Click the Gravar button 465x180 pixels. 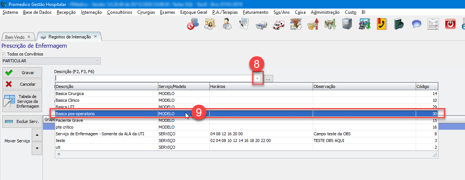click(22, 73)
